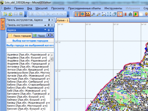
Task: Click the paste clipboard icon
Action: 43,14
